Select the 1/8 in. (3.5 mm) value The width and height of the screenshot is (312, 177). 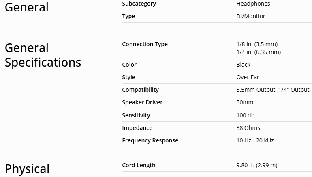click(x=257, y=44)
